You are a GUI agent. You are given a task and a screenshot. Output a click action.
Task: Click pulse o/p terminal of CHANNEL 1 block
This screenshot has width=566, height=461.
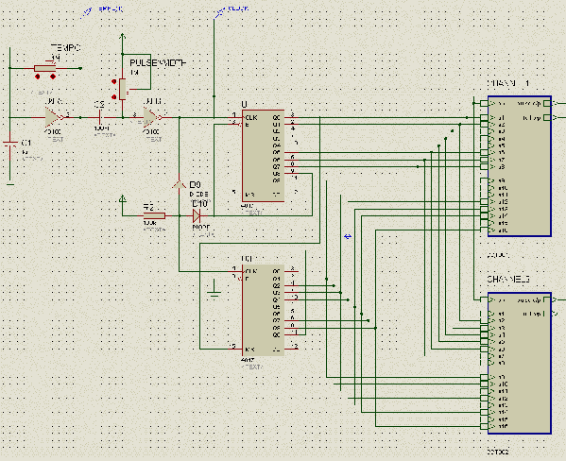tap(547, 104)
